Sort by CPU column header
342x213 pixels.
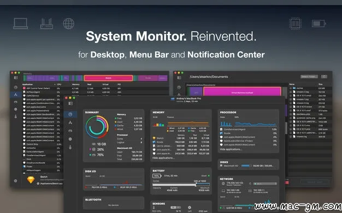click(x=59, y=84)
